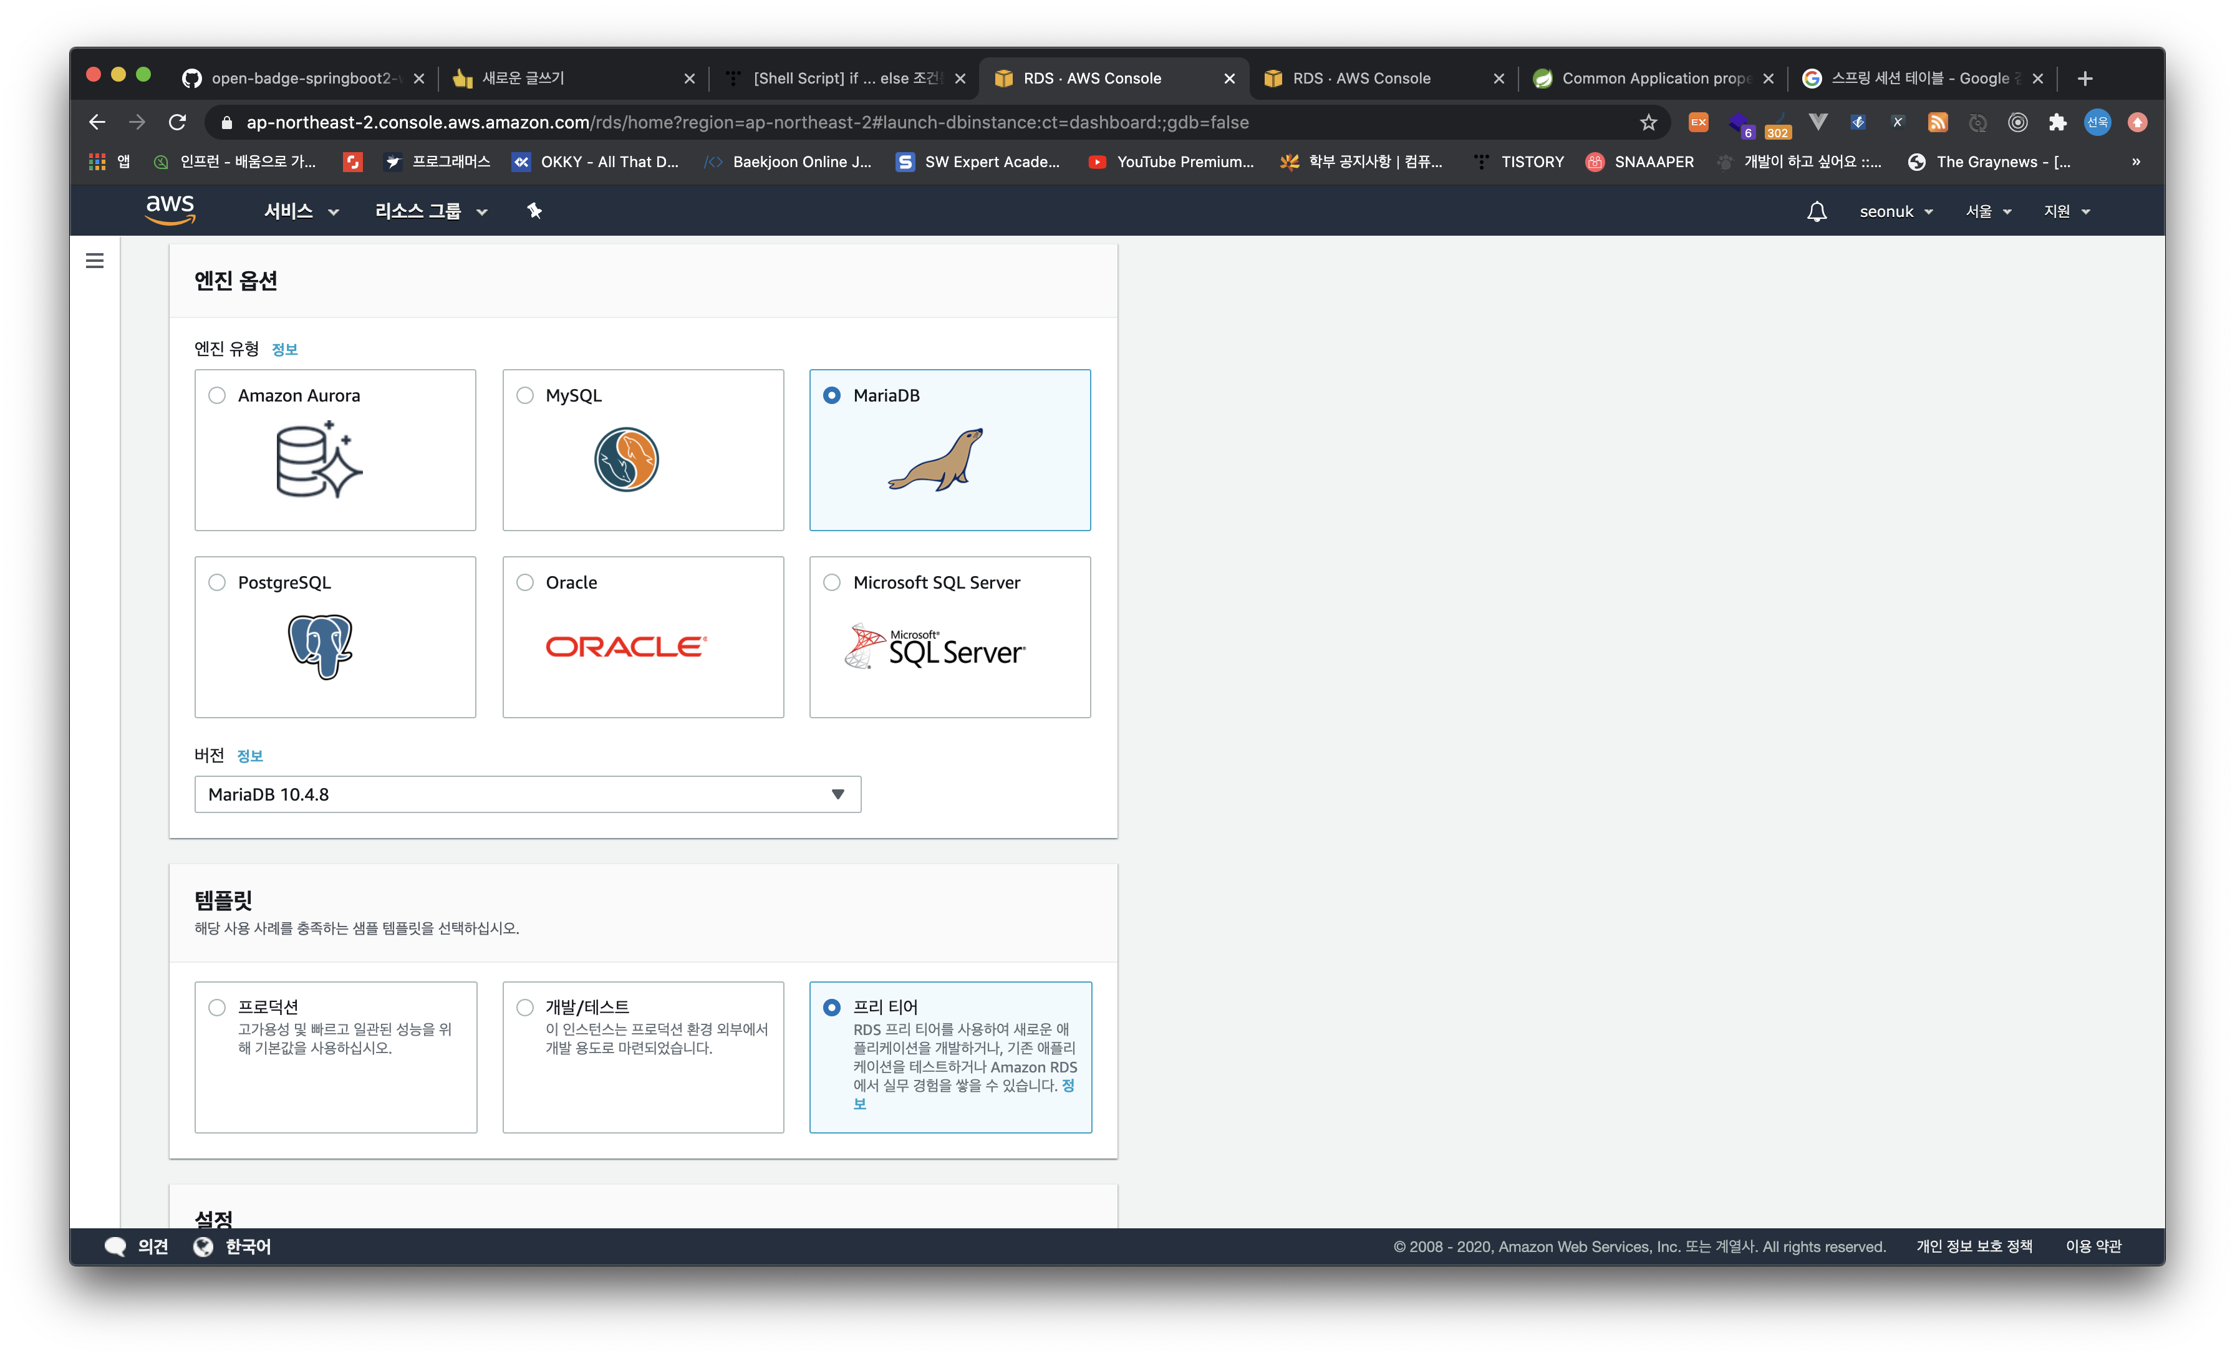This screenshot has height=1358, width=2235.
Task: Open the notifications bell icon
Action: point(1816,211)
